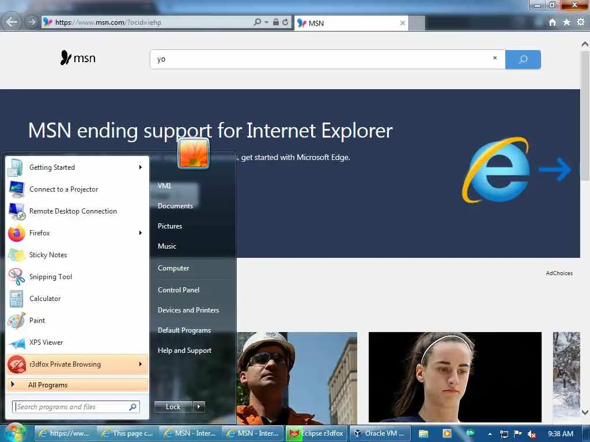The width and height of the screenshot is (590, 442).
Task: Open Documents from Start menu
Action: pyautogui.click(x=175, y=206)
